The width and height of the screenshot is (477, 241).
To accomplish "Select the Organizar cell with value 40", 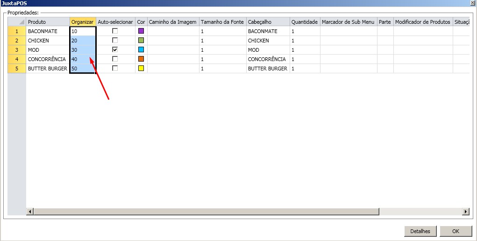I will click(83, 59).
